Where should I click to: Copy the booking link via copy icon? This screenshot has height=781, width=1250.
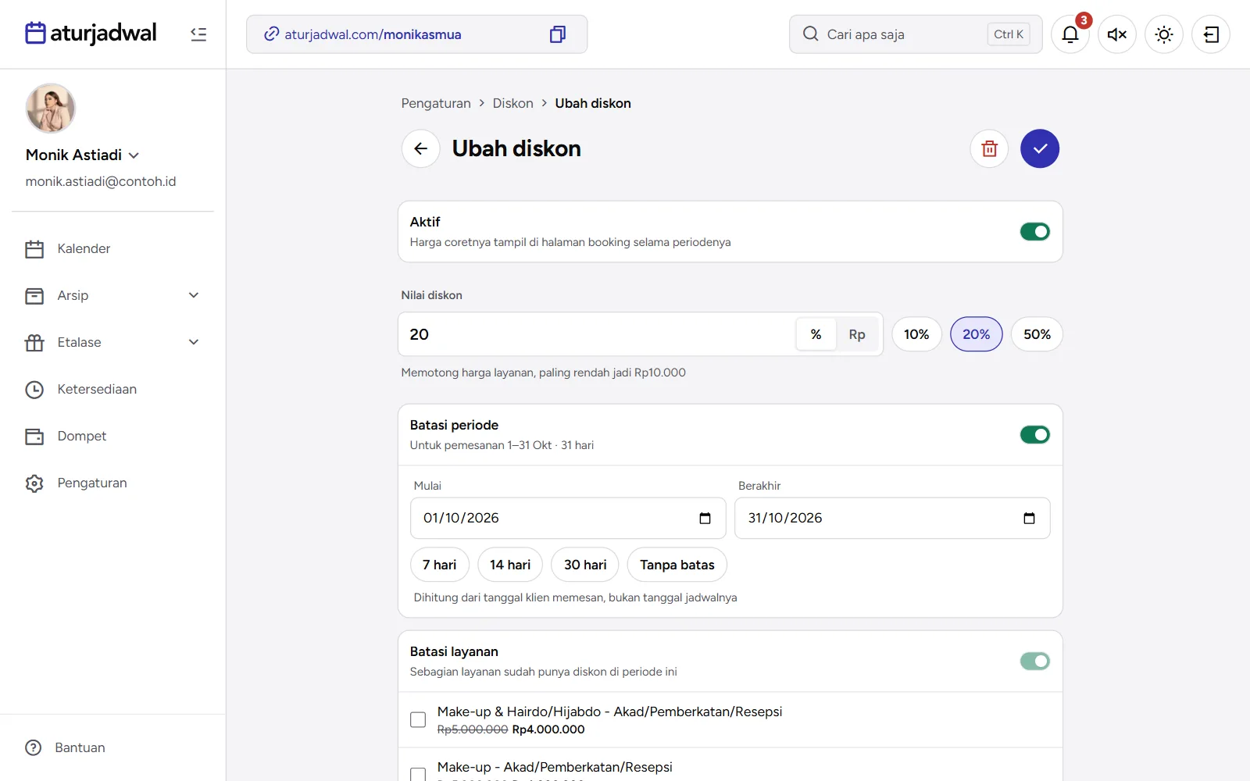click(x=557, y=34)
